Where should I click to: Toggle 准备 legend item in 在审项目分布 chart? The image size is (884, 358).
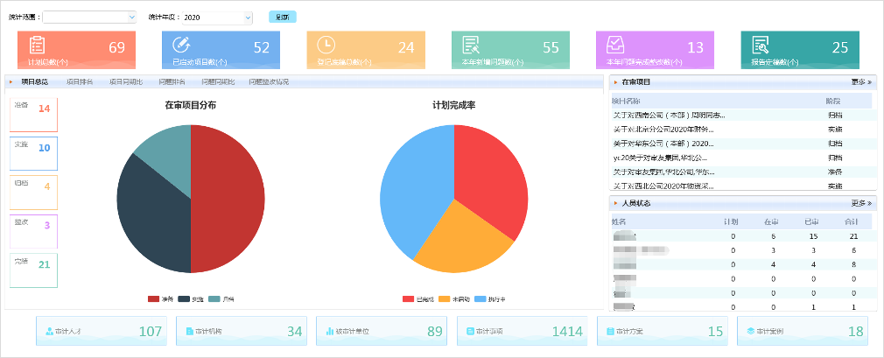[159, 299]
